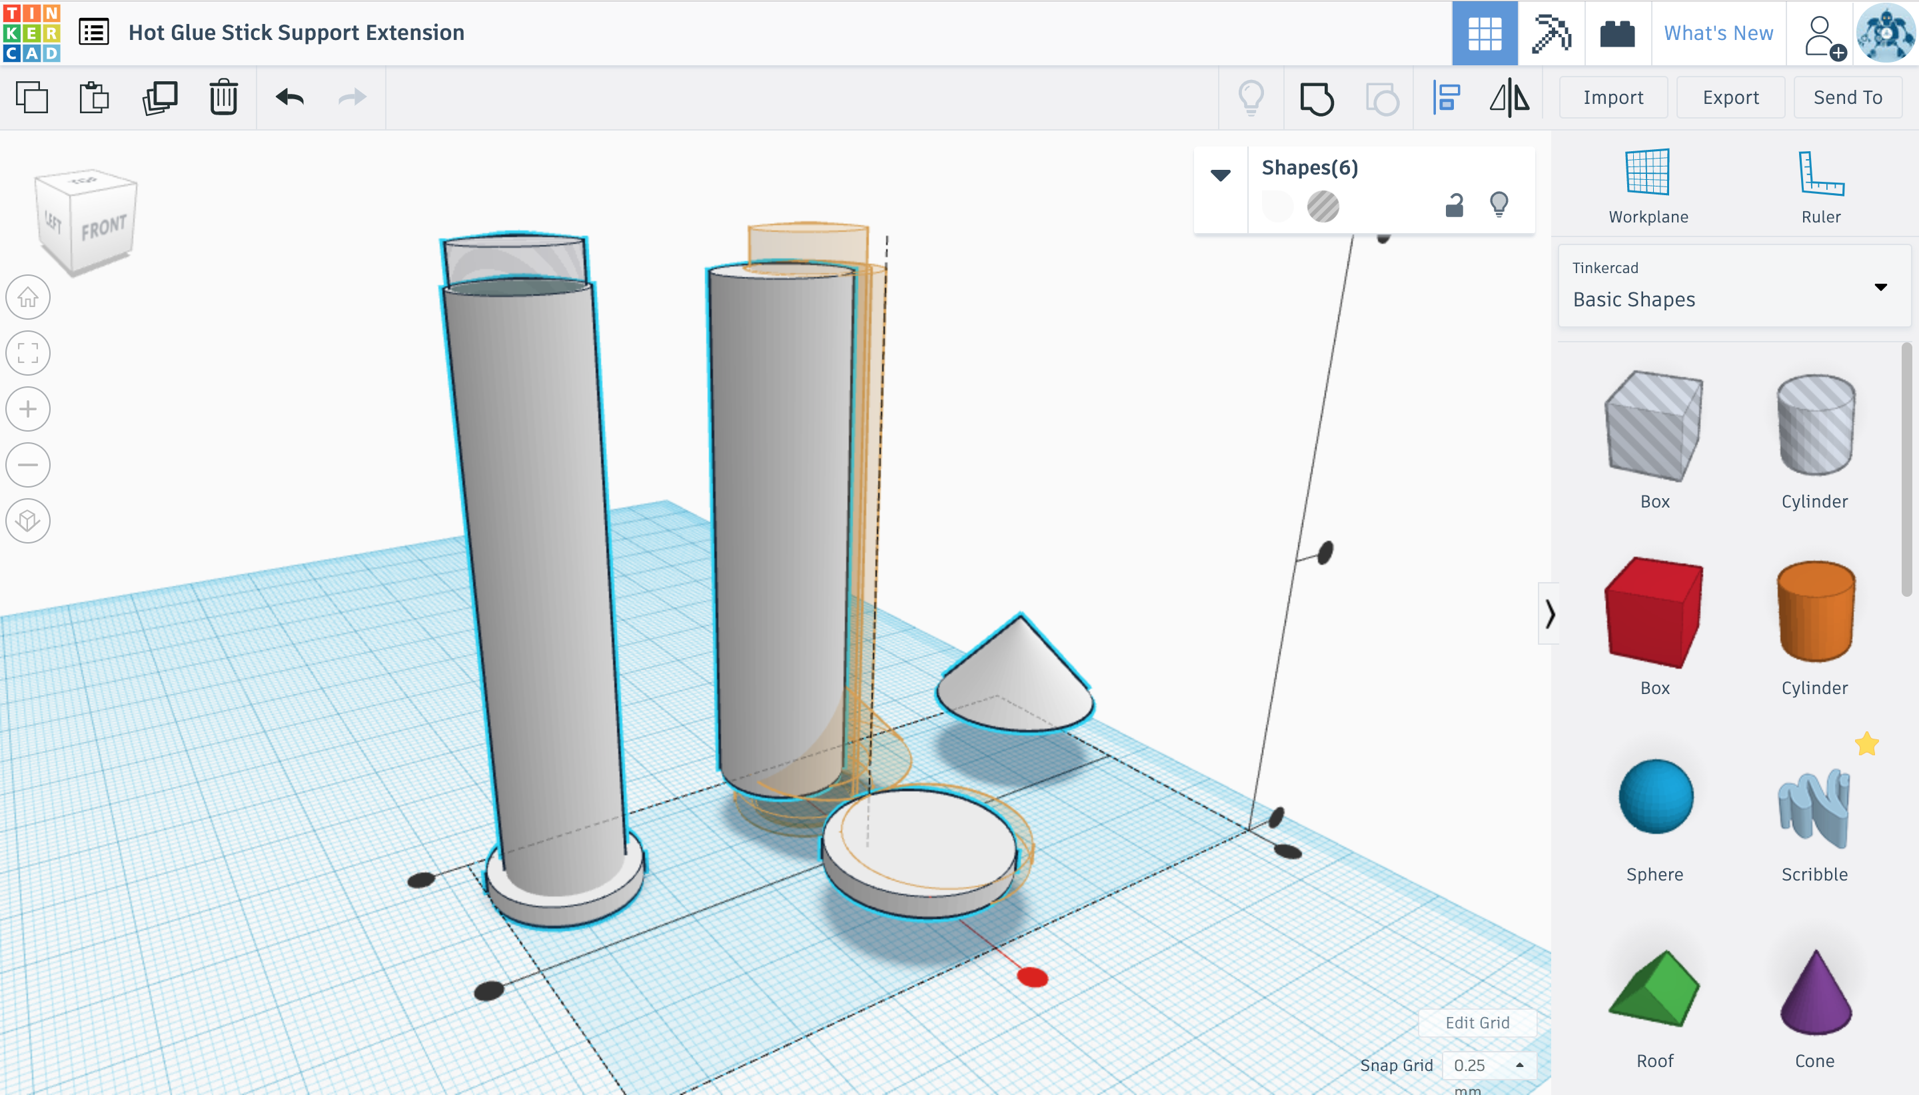Open Snap Grid 0.25 dropdown
This screenshot has height=1095, width=1919.
tap(1488, 1065)
